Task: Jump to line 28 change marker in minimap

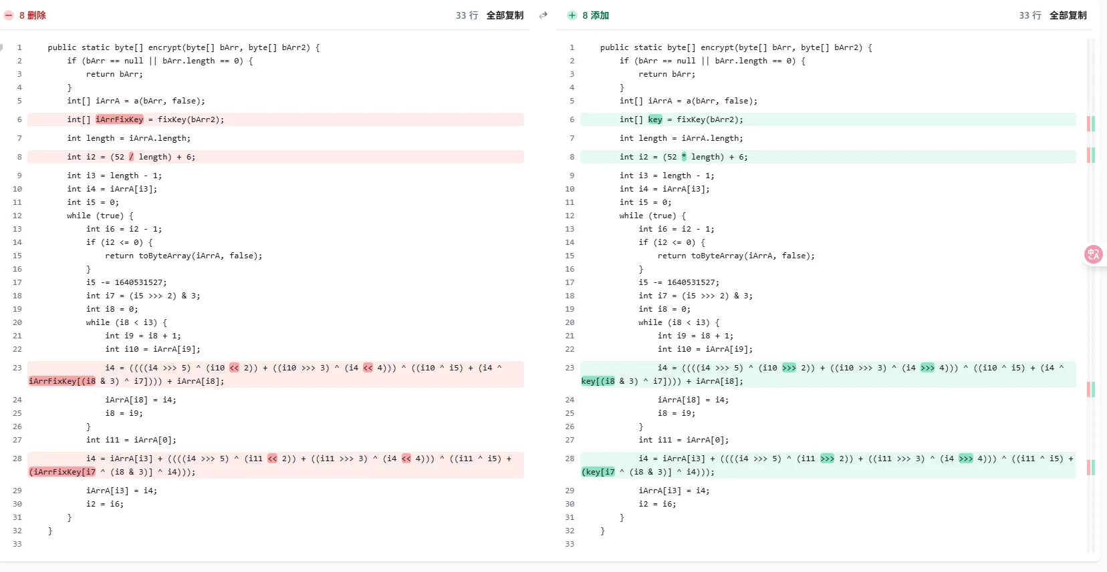Action: tap(1090, 467)
